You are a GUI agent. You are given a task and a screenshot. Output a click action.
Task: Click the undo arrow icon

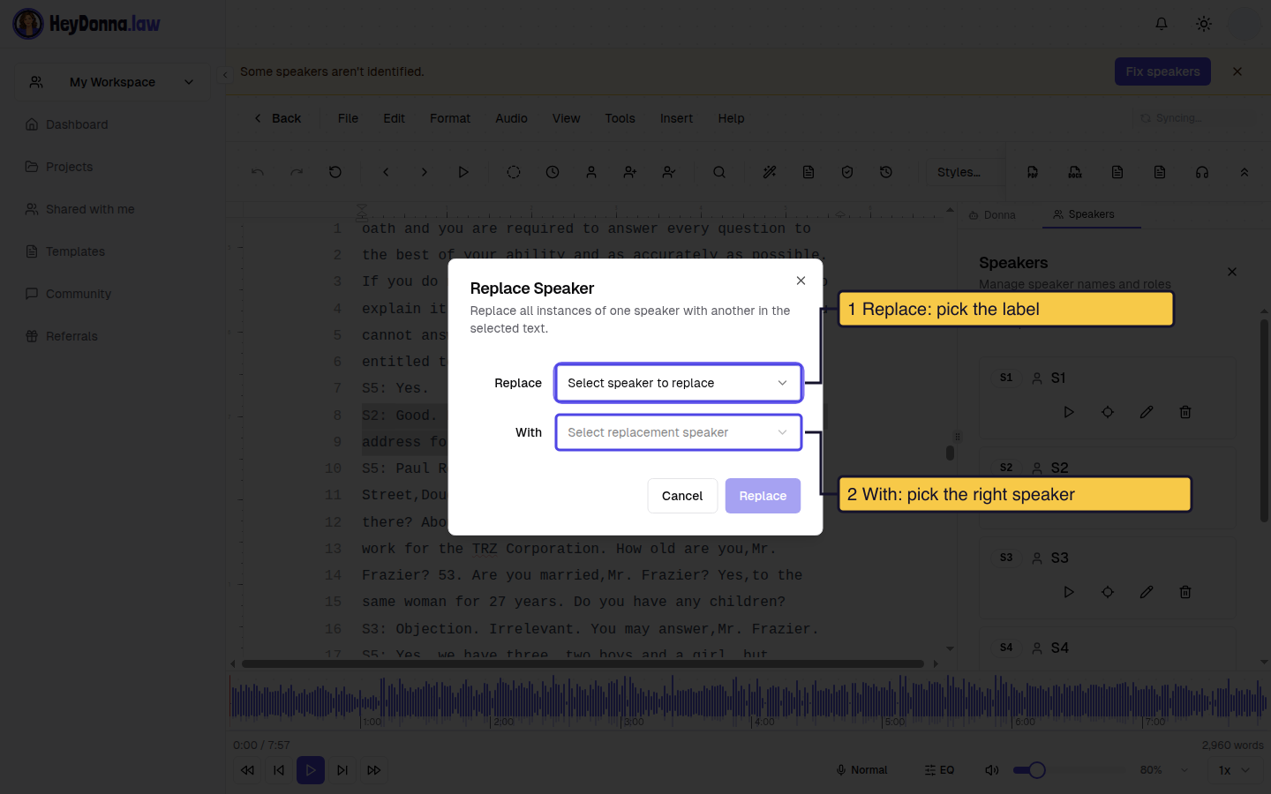pyautogui.click(x=258, y=172)
